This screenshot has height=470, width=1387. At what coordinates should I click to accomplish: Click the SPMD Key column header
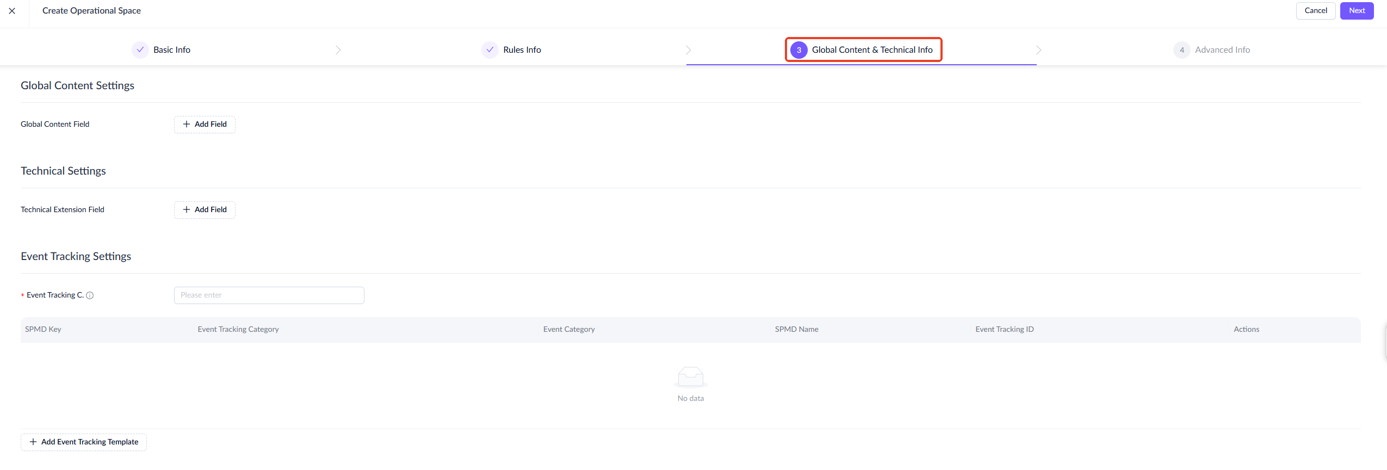pos(43,330)
